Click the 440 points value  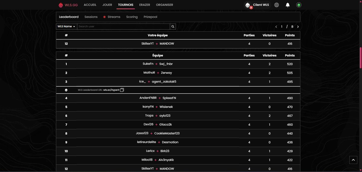coord(290,133)
